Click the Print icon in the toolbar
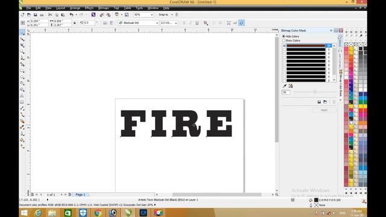The width and height of the screenshot is (386, 217). (42, 14)
